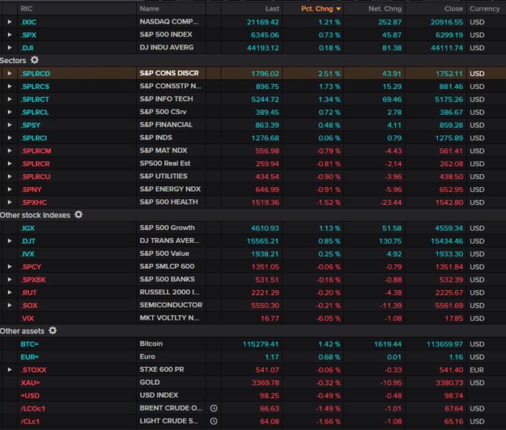Open the .IGX ticker link
Image resolution: width=506 pixels, height=430 pixels.
28,228
